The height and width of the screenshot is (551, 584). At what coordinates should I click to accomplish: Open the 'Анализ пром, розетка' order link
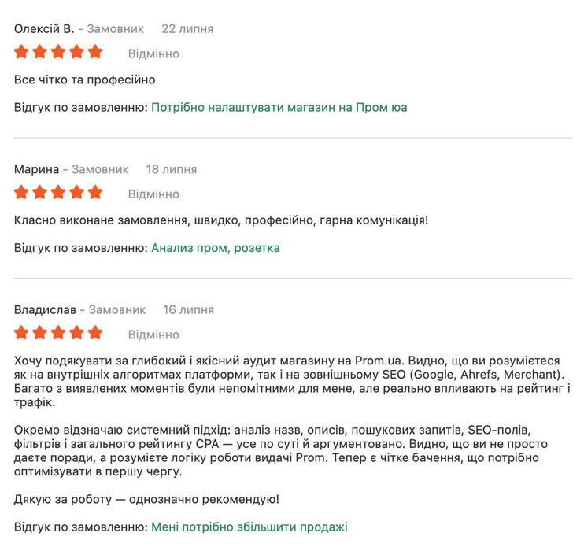coord(215,248)
